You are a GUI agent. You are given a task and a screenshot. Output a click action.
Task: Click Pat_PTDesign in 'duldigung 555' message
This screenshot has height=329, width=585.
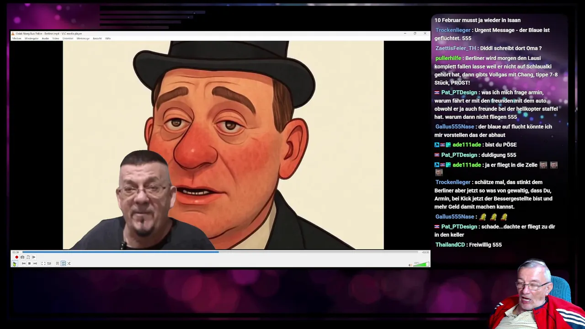click(x=459, y=155)
